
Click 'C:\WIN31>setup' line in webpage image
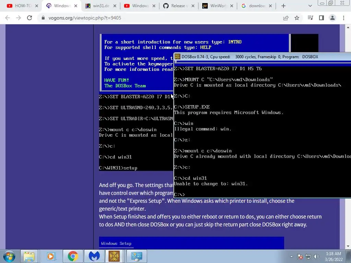[118, 168]
